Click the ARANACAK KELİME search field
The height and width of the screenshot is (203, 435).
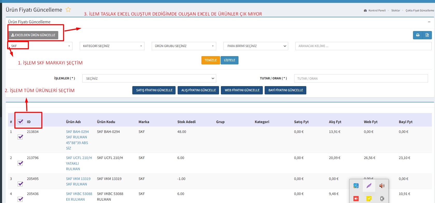363,46
